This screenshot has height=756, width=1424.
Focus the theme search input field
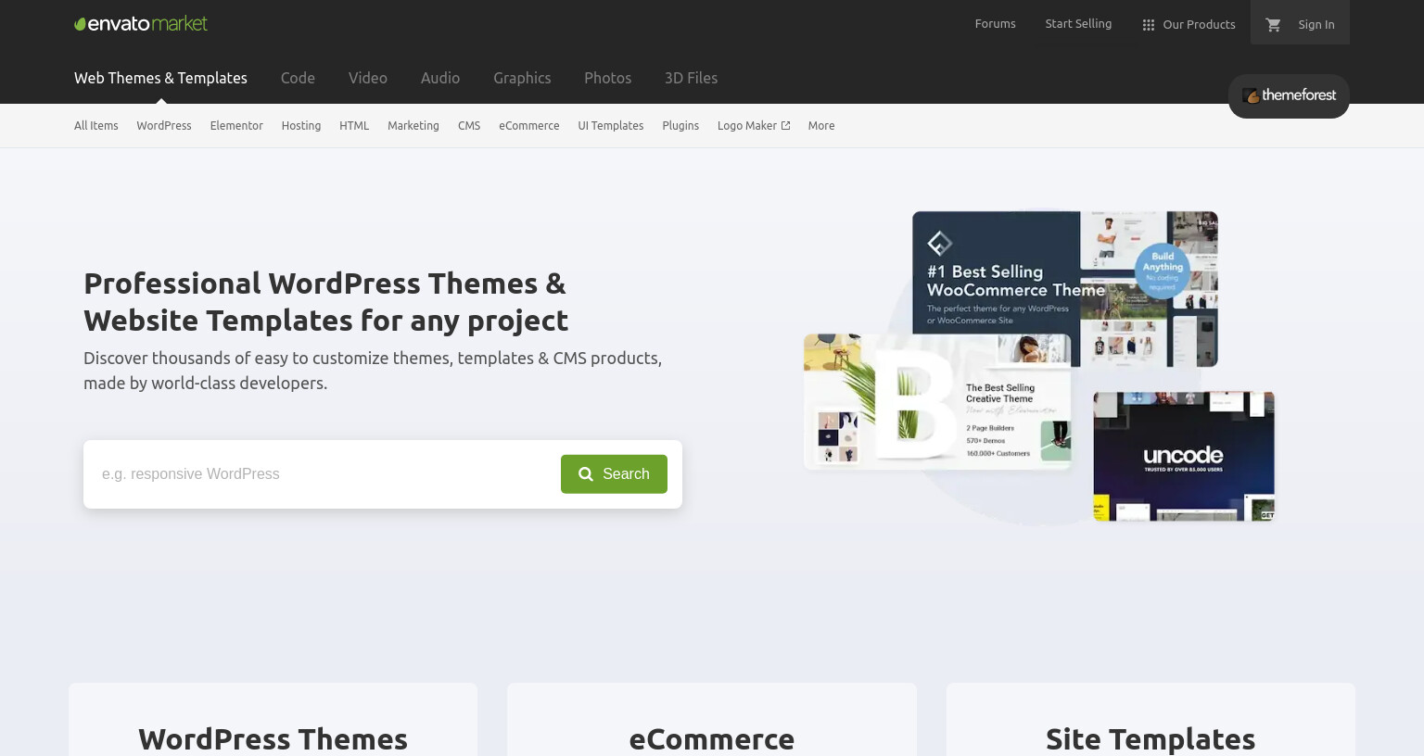point(322,474)
